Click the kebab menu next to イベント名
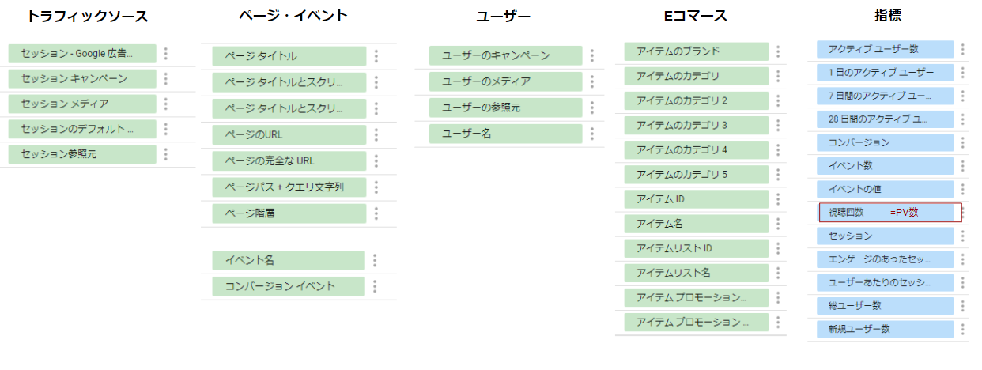 pos(375,260)
